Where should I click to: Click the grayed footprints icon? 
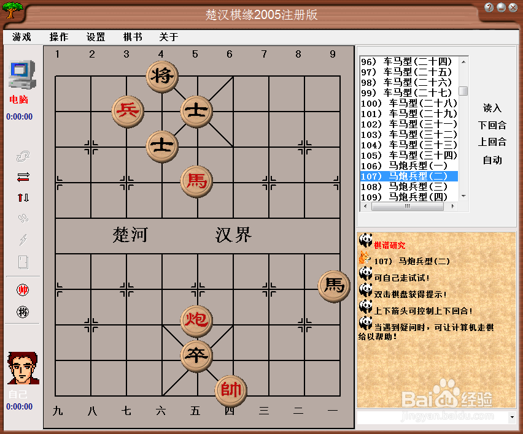[x=23, y=218]
